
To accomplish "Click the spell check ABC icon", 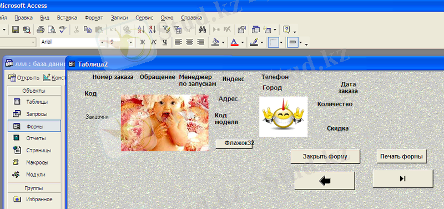I will click(x=62, y=29).
